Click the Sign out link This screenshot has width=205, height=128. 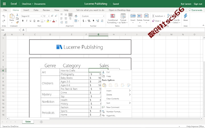click(198, 4)
